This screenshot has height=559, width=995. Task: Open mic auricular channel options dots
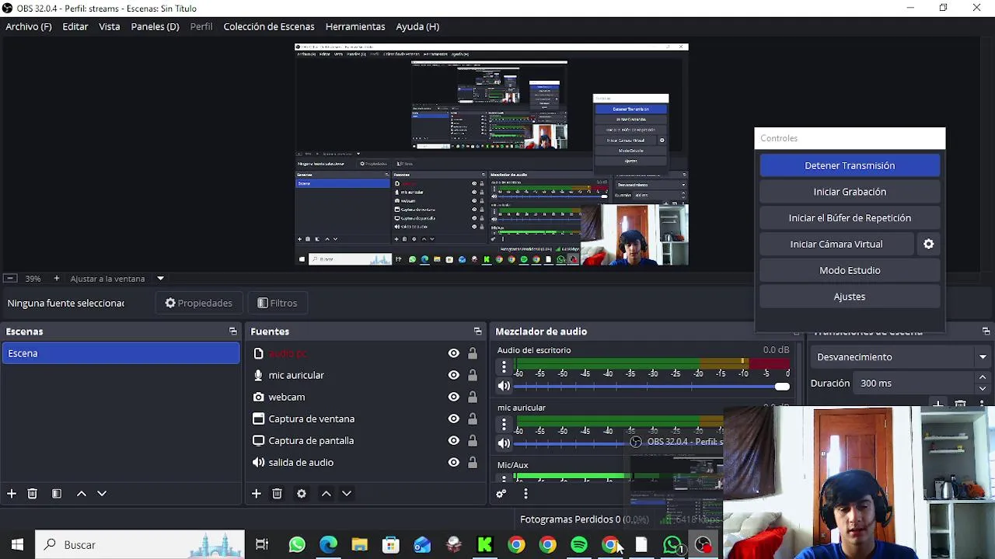click(x=504, y=425)
